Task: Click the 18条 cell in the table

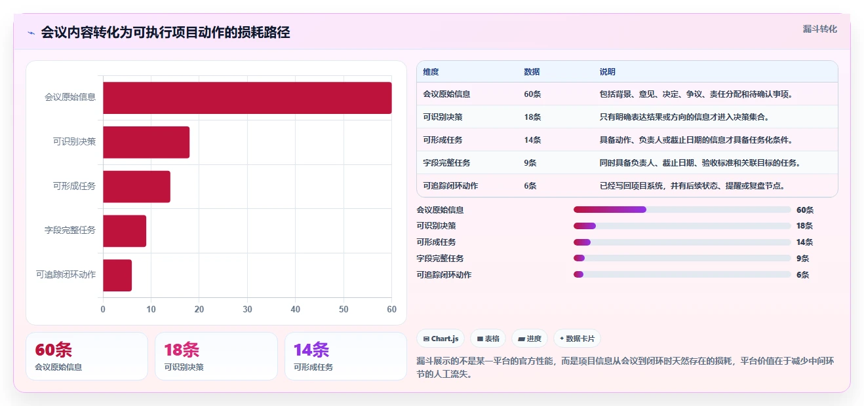Action: click(532, 117)
